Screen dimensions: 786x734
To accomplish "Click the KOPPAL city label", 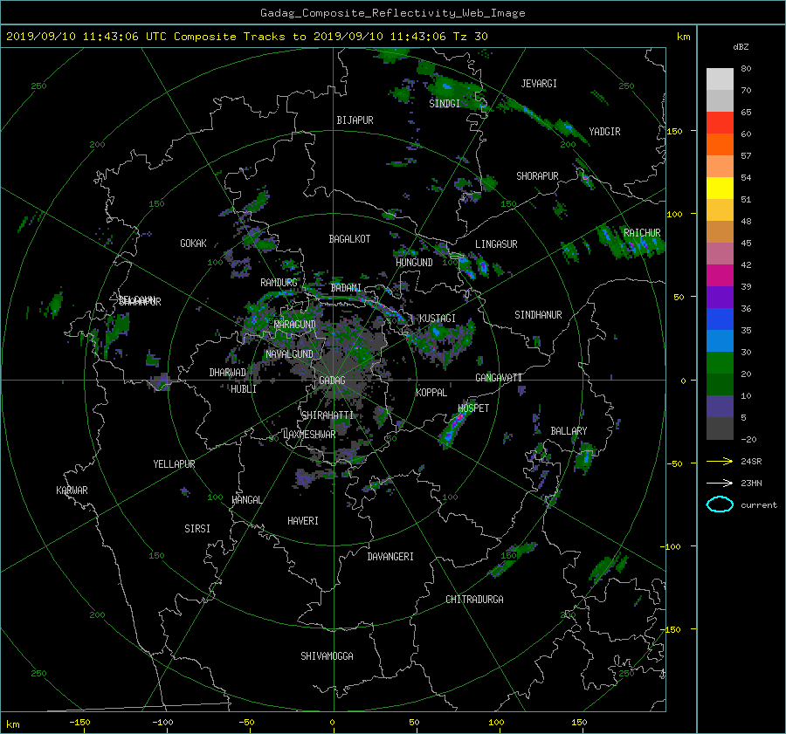I will (431, 393).
